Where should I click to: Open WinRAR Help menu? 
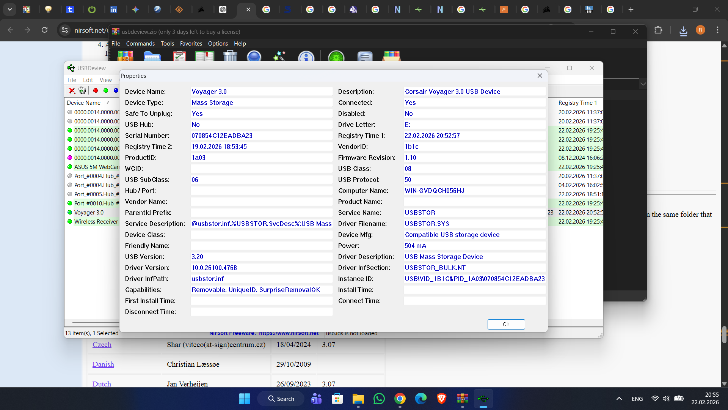[240, 44]
